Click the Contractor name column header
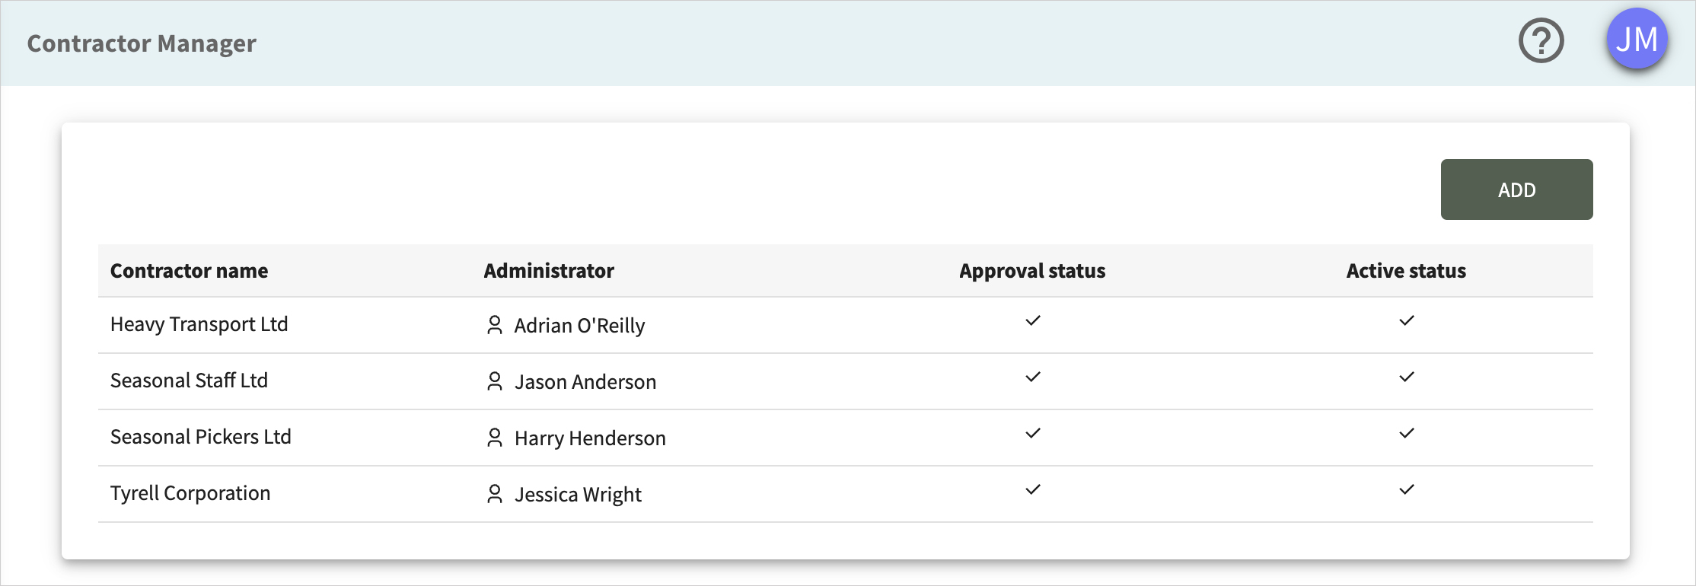The image size is (1696, 586). pos(189,271)
